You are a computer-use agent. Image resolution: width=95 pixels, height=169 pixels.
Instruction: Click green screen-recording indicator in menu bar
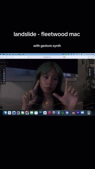pyautogui.click(x=66, y=54)
